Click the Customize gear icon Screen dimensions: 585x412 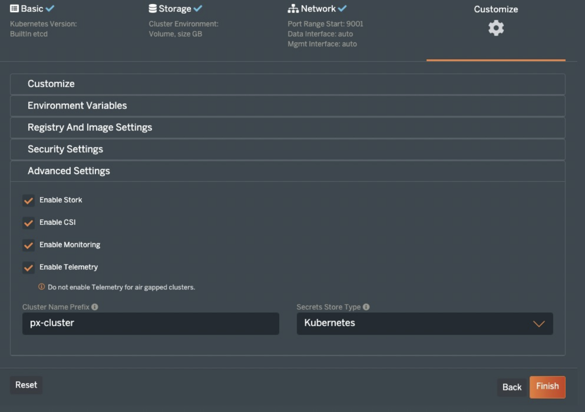495,27
